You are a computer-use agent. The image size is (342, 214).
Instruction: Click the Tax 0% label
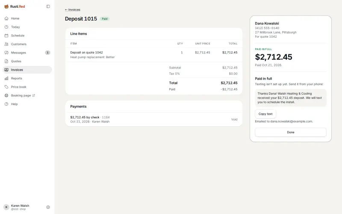click(174, 74)
